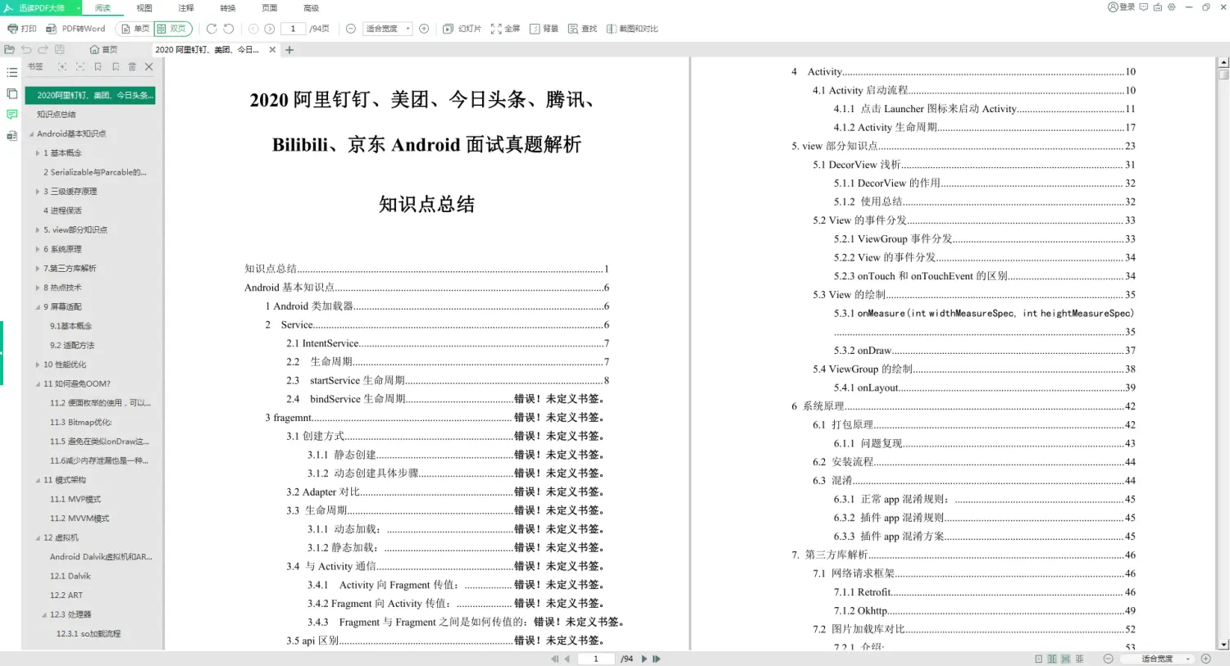Zoom out using top toolbar minus

(x=351, y=29)
